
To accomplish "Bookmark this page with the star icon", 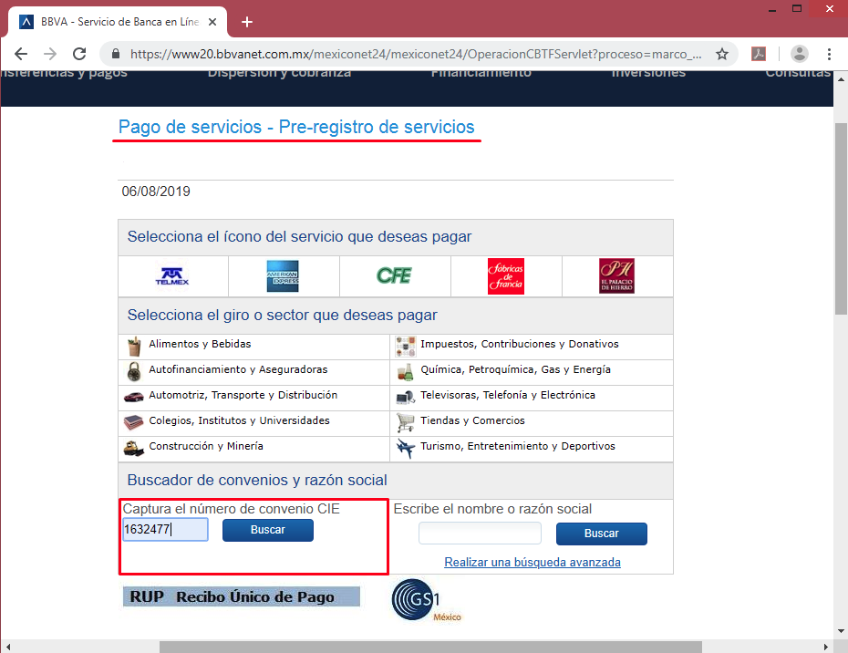I will pos(722,54).
